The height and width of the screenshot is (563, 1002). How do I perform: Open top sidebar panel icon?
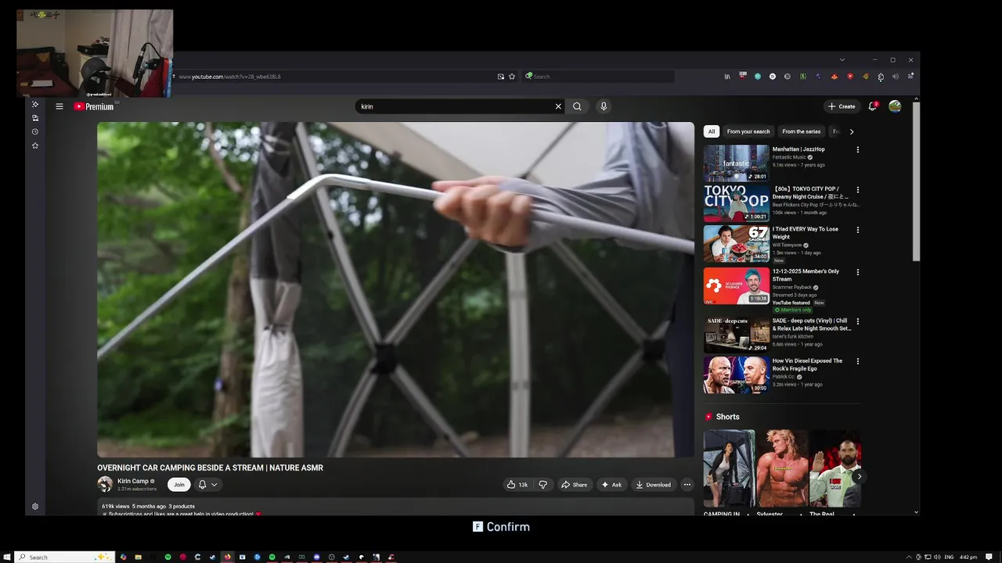[x=35, y=104]
